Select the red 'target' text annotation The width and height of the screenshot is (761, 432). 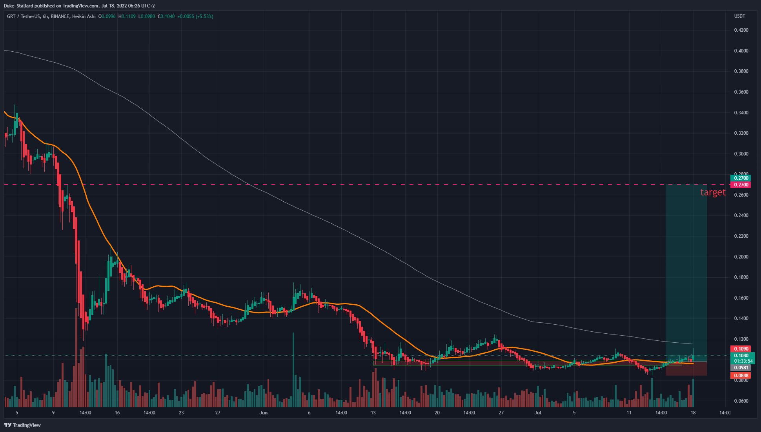click(x=713, y=192)
